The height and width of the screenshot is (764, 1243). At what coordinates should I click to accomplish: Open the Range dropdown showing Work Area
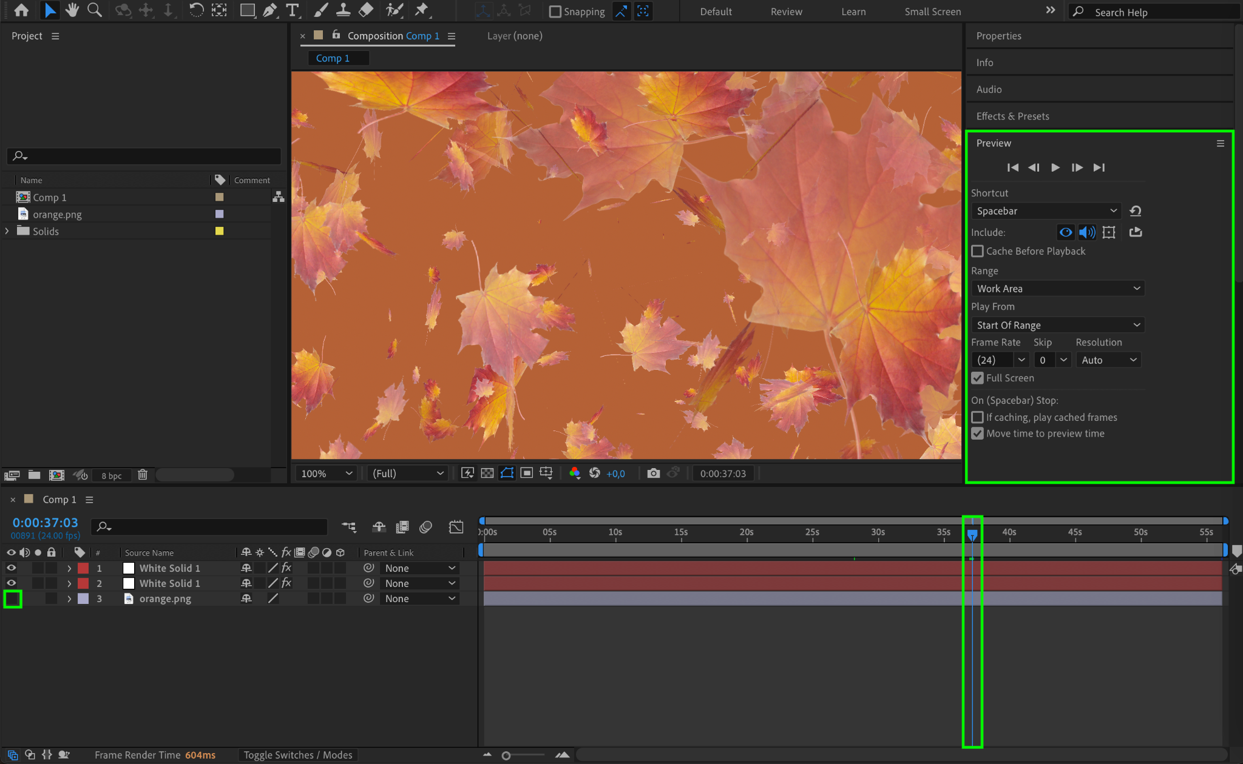(x=1057, y=289)
